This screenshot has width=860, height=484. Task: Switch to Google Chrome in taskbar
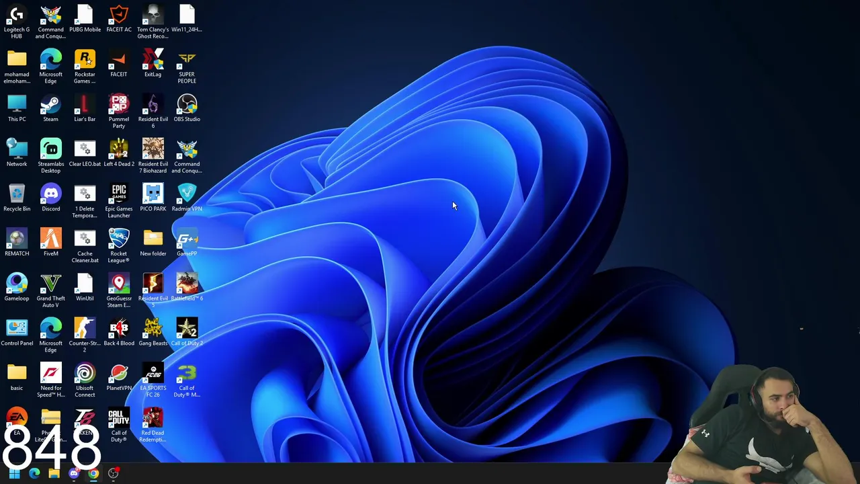[x=93, y=473]
